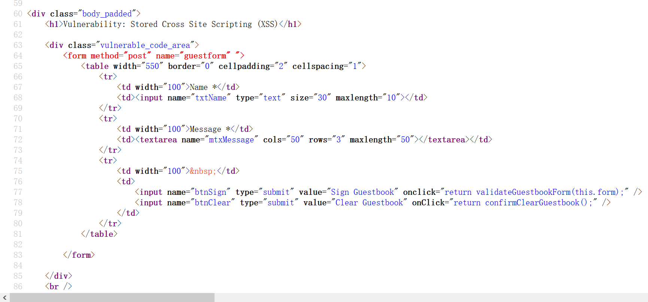Viewport: 648px width, 302px height.
Task: Click line number 86 in the gutter
Action: coord(18,287)
